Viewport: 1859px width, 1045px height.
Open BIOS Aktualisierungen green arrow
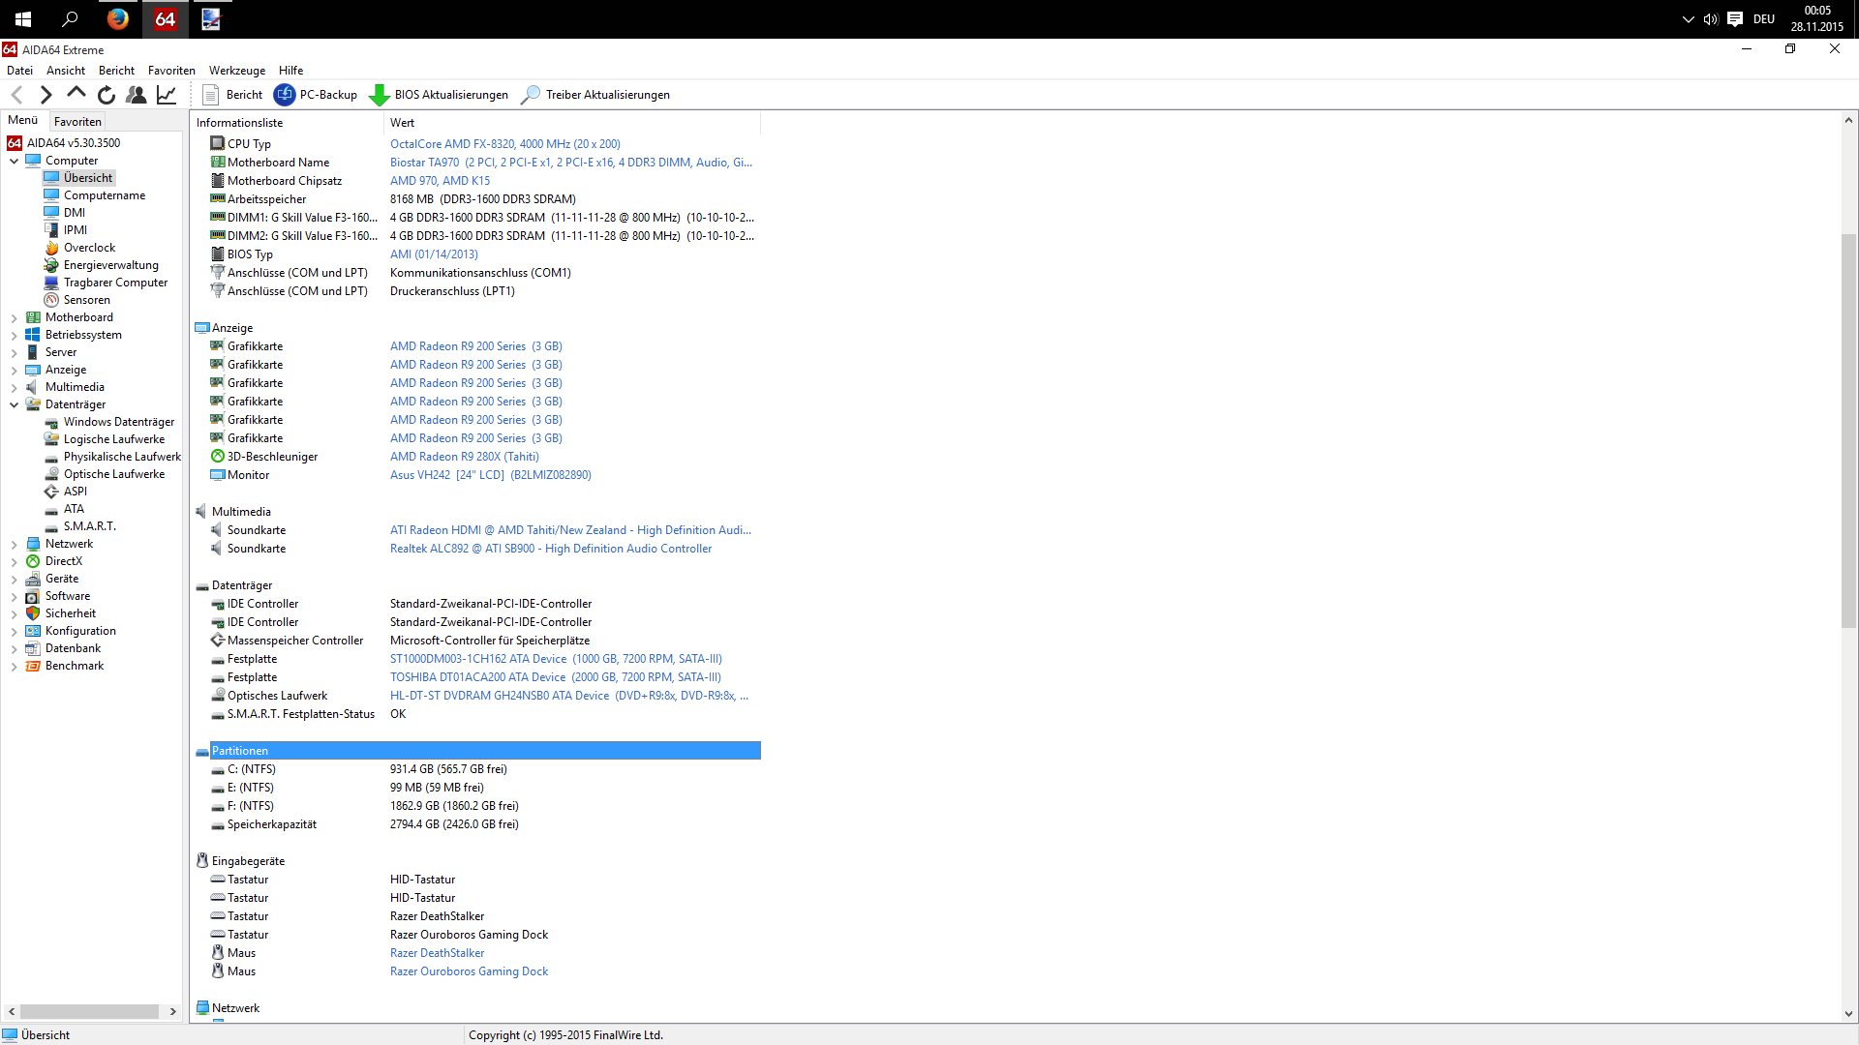(x=380, y=95)
